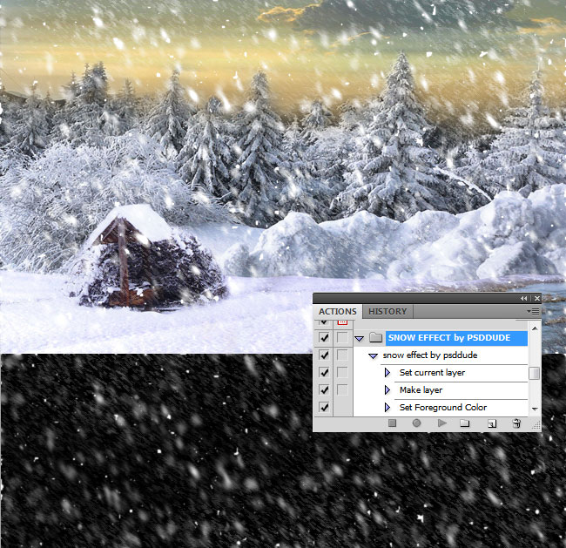Toggle checkmark for Set Foreground Color step

click(x=324, y=407)
